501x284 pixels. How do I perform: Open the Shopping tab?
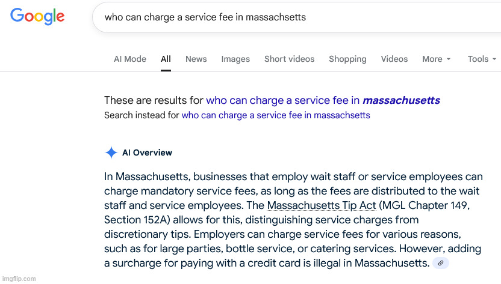[x=347, y=59]
